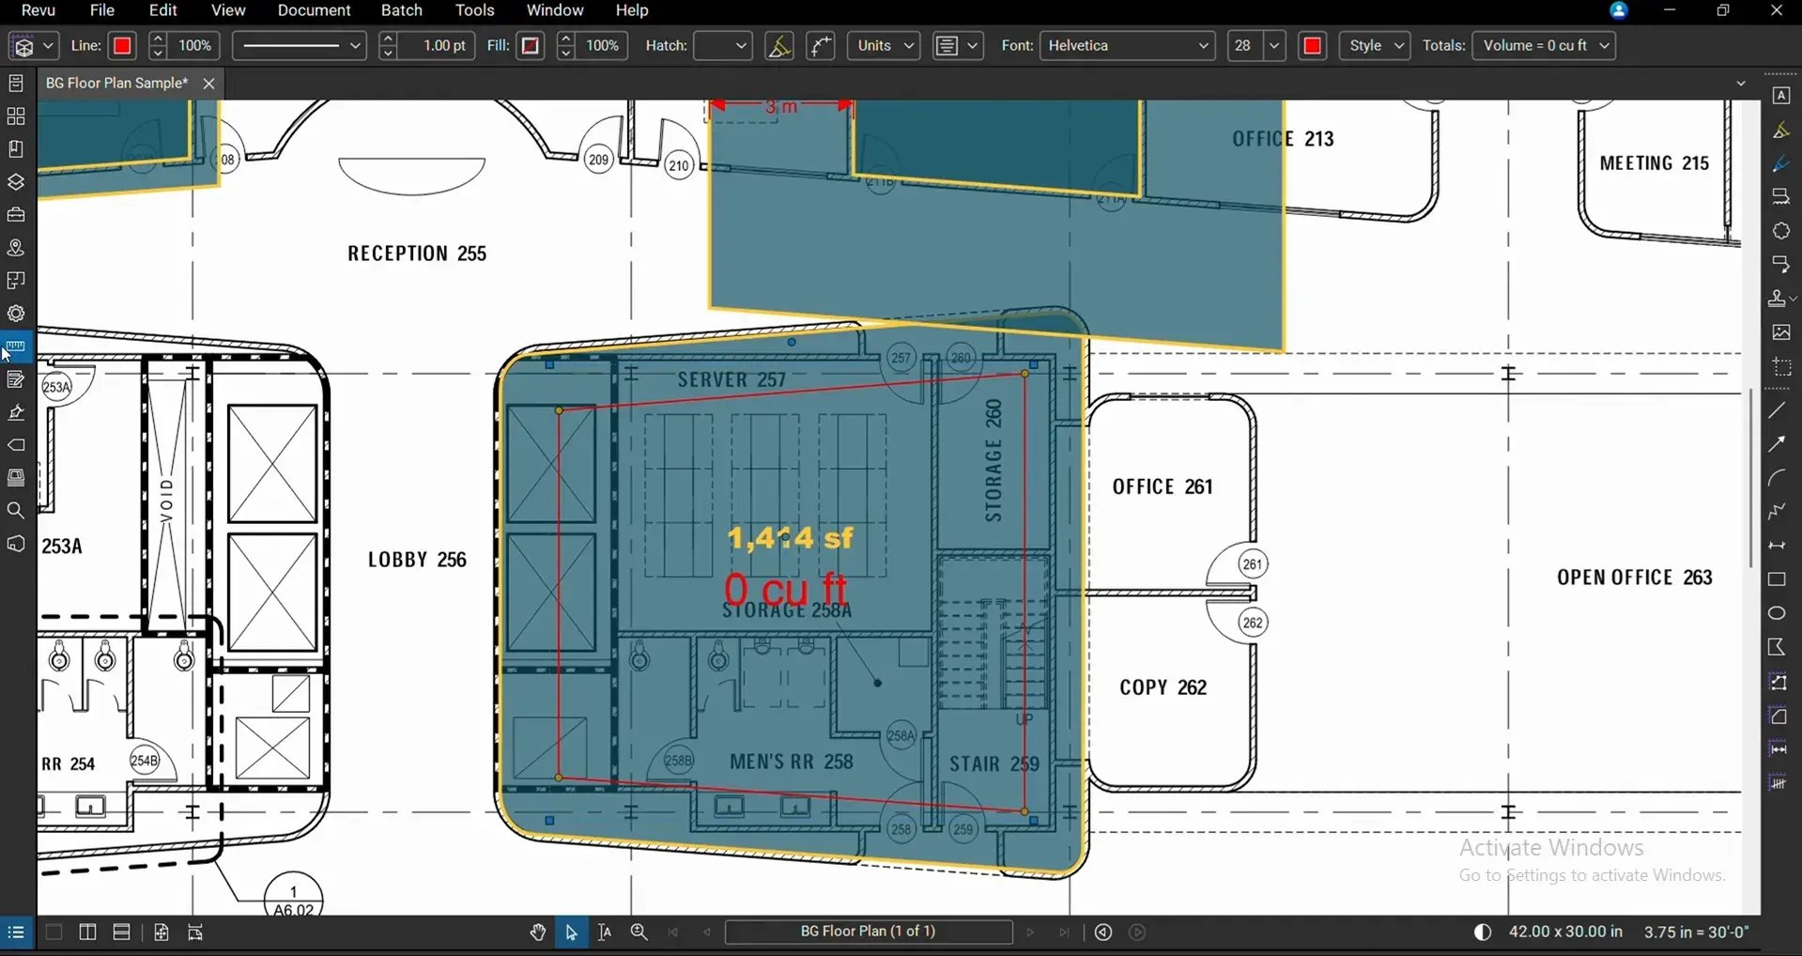
Task: Toggle split horizontal view
Action: [x=121, y=933]
